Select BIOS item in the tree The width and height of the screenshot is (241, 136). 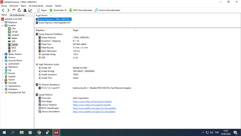(x=14, y=48)
